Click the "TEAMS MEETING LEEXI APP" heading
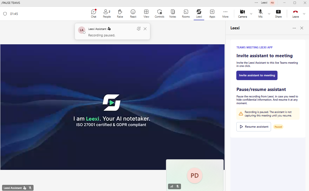Image resolution: width=309 pixels, height=191 pixels. coord(255,47)
